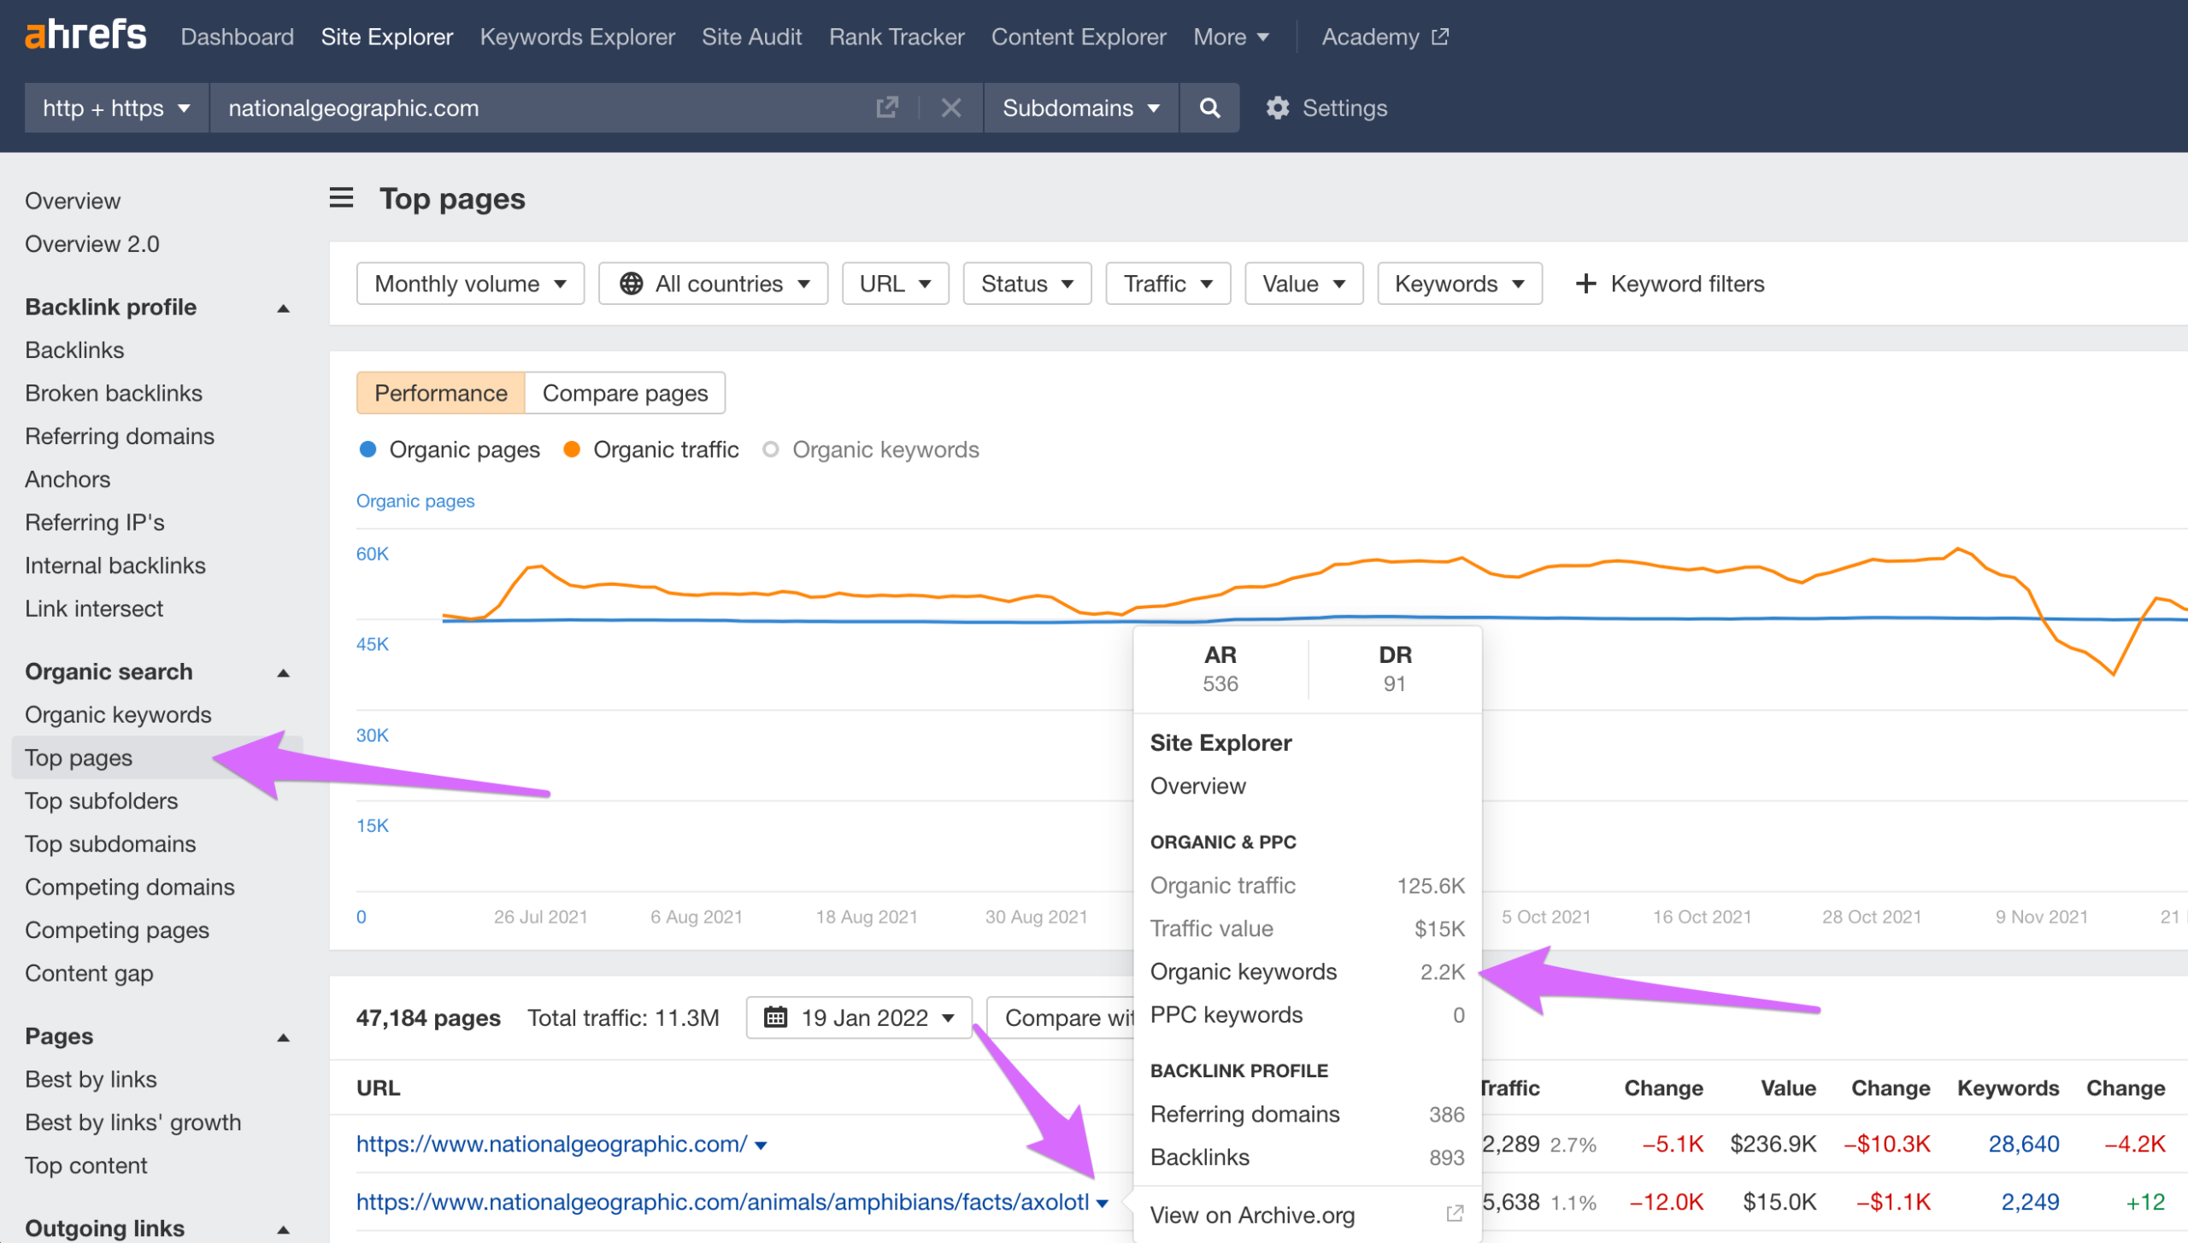Collapse the Backlink profile section
The image size is (2188, 1243).
[x=284, y=308]
